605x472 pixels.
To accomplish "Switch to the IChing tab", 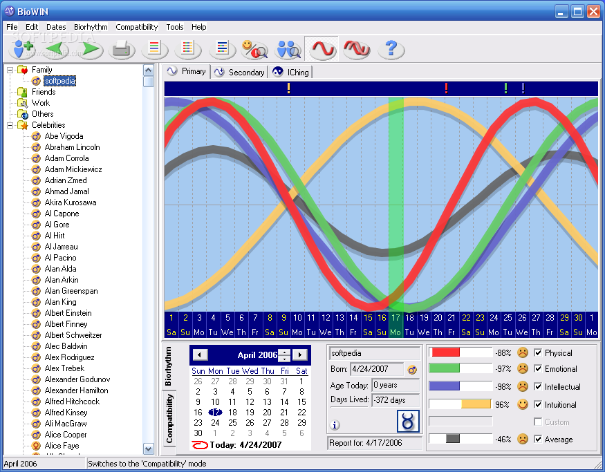I will (x=290, y=72).
